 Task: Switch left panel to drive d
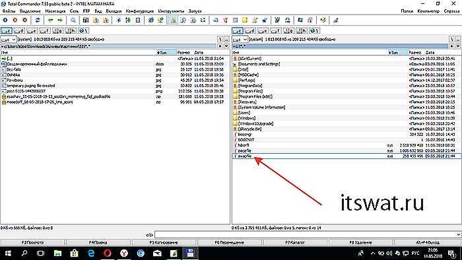(19, 30)
